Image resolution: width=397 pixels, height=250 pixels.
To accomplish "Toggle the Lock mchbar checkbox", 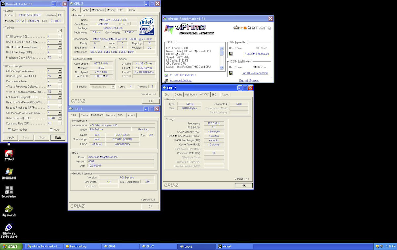I will pos(9,129).
